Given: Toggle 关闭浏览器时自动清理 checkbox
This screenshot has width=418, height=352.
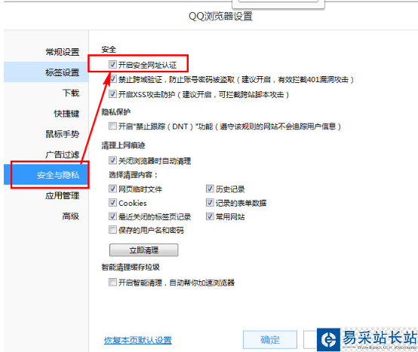Looking at the screenshot, I should click(x=112, y=161).
